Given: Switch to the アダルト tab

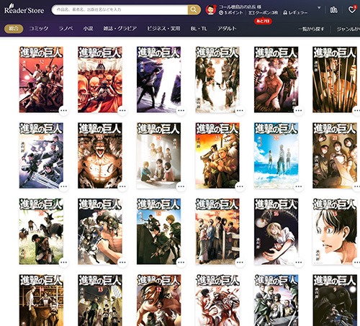Looking at the screenshot, I should [x=227, y=29].
